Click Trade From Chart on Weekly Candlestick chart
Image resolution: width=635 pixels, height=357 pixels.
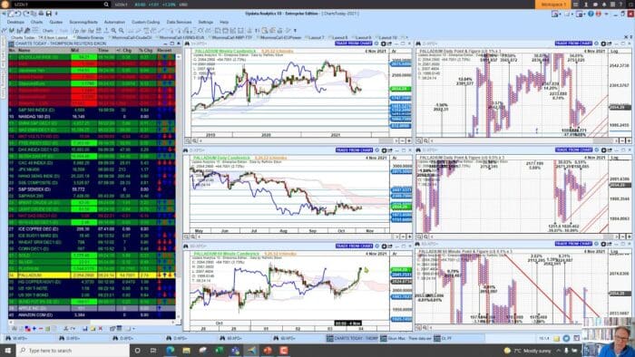tap(353, 43)
